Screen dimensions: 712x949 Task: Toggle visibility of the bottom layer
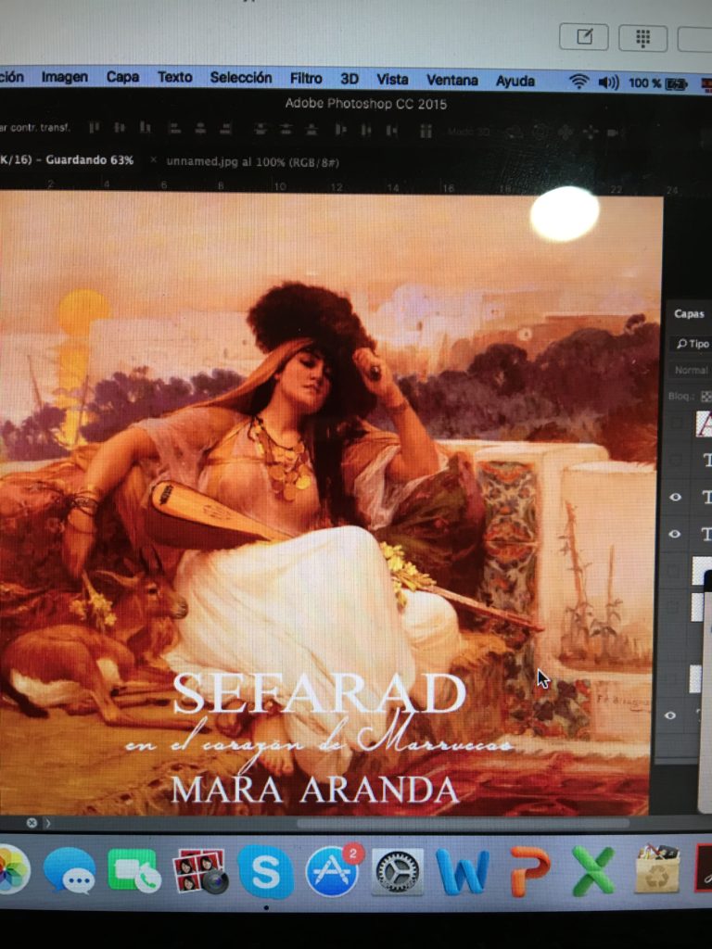671,715
